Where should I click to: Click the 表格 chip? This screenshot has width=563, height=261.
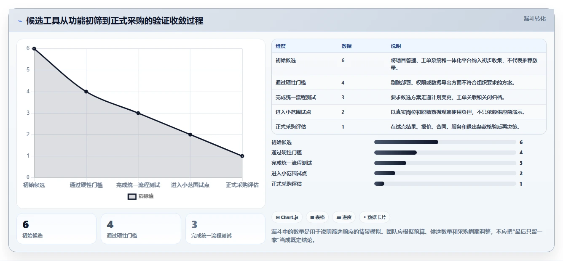[x=317, y=217]
